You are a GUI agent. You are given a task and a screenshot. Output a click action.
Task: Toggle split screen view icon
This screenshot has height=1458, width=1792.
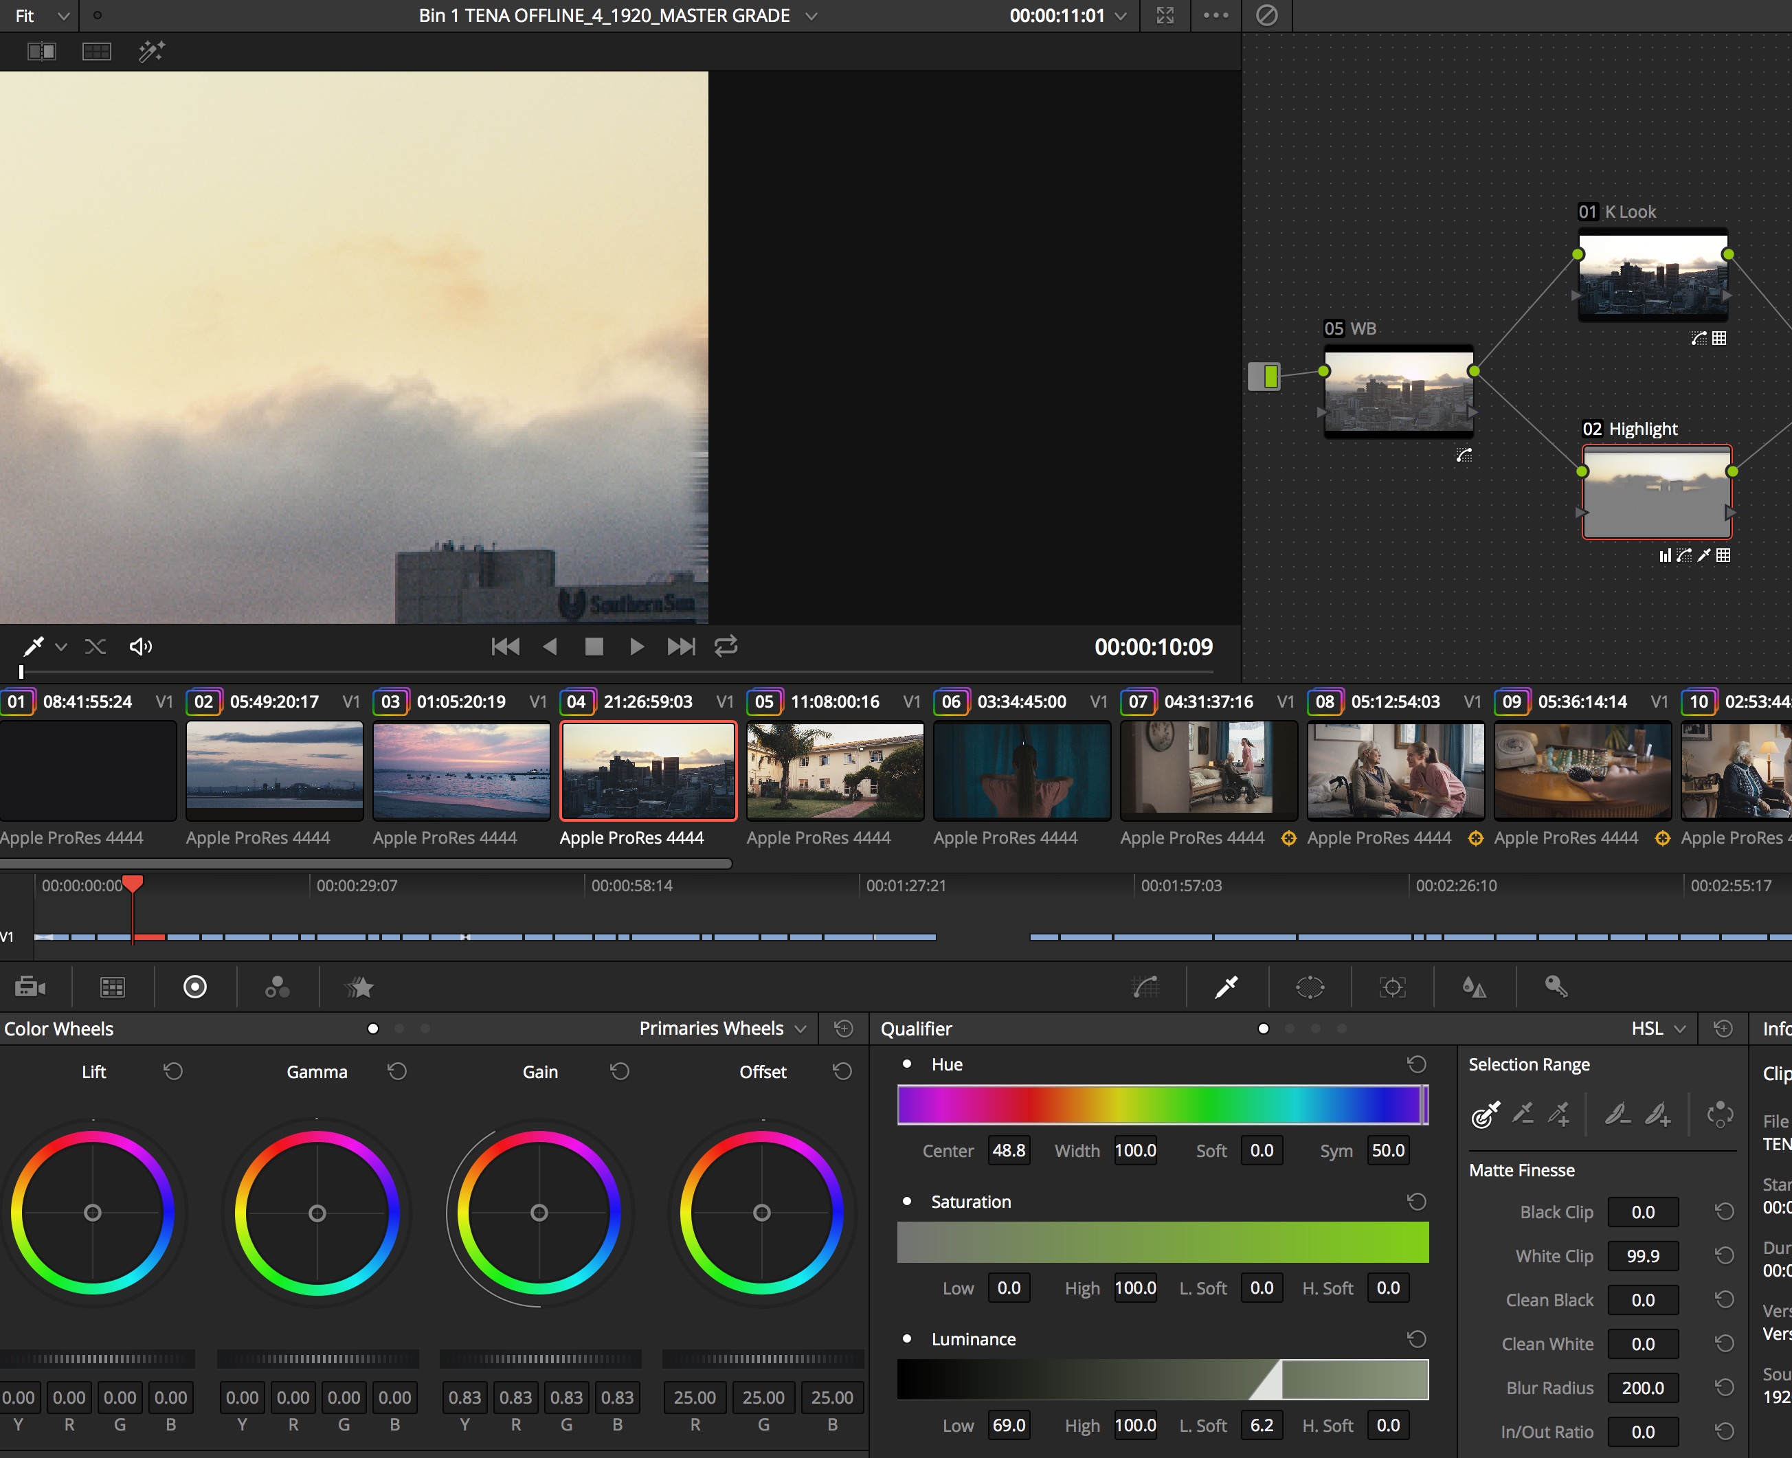pos(97,52)
